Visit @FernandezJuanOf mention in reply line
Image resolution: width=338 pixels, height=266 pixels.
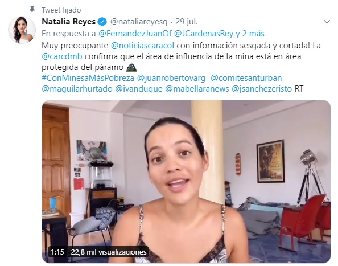[x=135, y=34]
